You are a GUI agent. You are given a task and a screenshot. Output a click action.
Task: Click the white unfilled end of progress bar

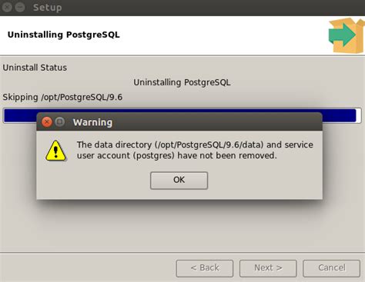(x=359, y=115)
